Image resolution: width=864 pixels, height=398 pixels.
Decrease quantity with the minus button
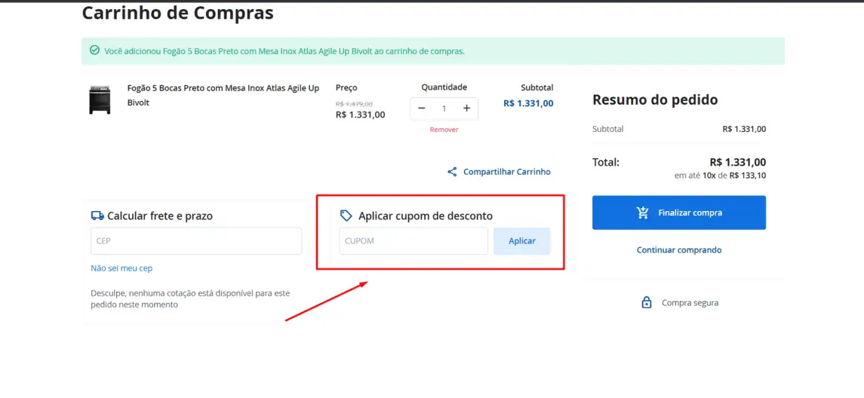point(422,109)
